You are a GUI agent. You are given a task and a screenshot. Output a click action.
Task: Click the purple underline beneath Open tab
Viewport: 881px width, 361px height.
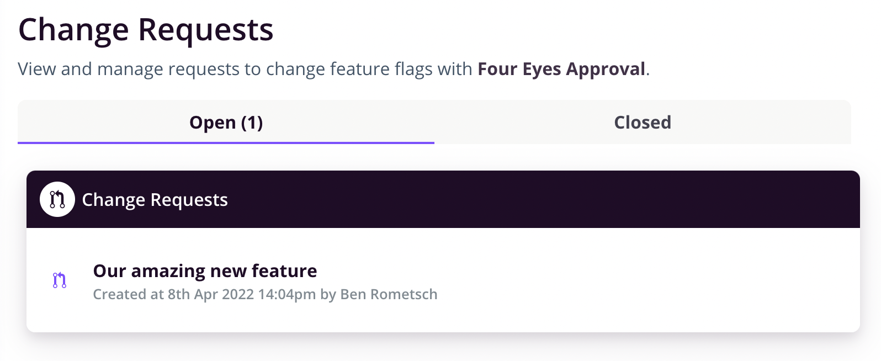pyautogui.click(x=226, y=142)
